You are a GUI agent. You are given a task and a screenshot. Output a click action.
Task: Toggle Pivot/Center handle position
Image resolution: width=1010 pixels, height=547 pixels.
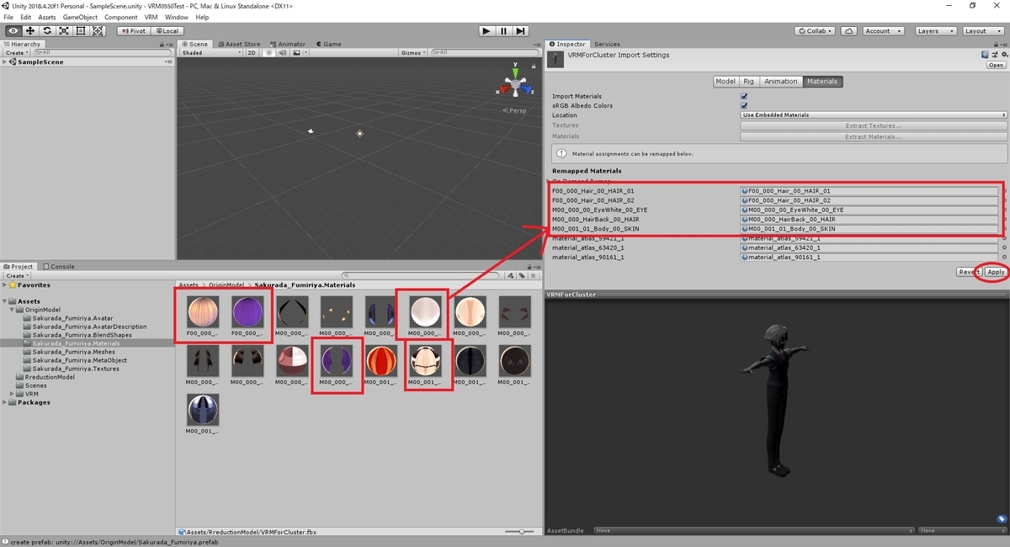[133, 31]
